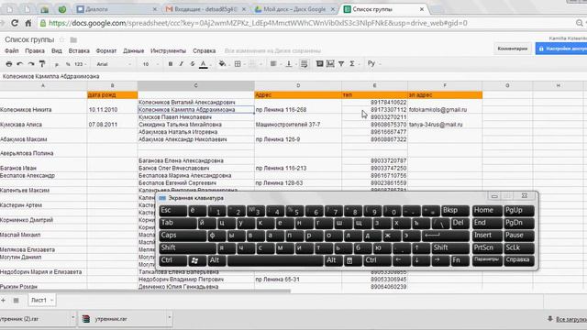Undo the last action
This screenshot has height=330, width=587.
(x=20, y=64)
